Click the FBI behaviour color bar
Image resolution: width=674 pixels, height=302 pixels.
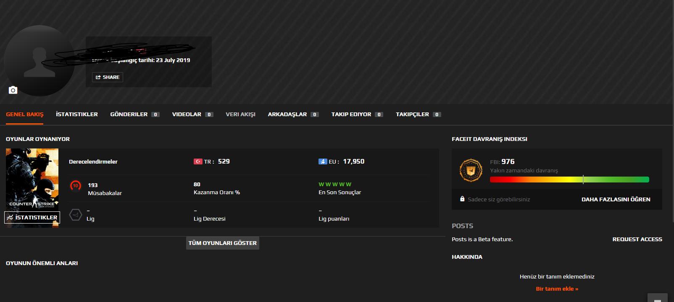click(x=569, y=180)
